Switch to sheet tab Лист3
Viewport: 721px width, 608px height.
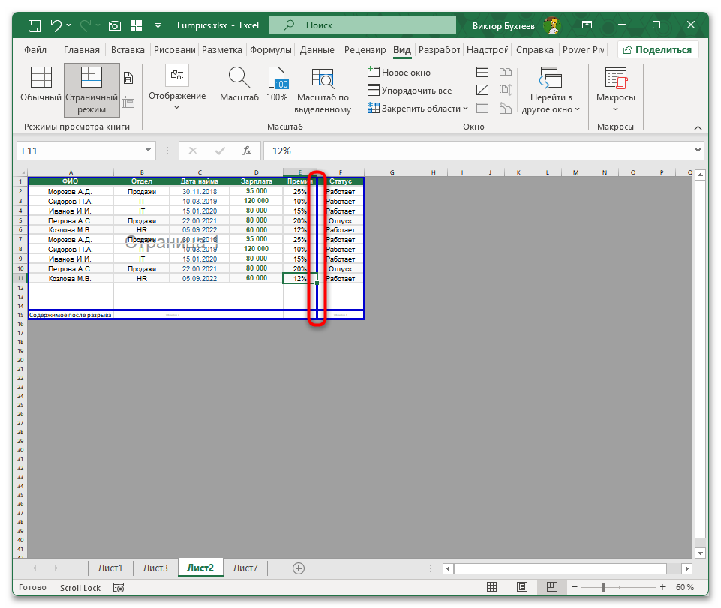(x=155, y=568)
